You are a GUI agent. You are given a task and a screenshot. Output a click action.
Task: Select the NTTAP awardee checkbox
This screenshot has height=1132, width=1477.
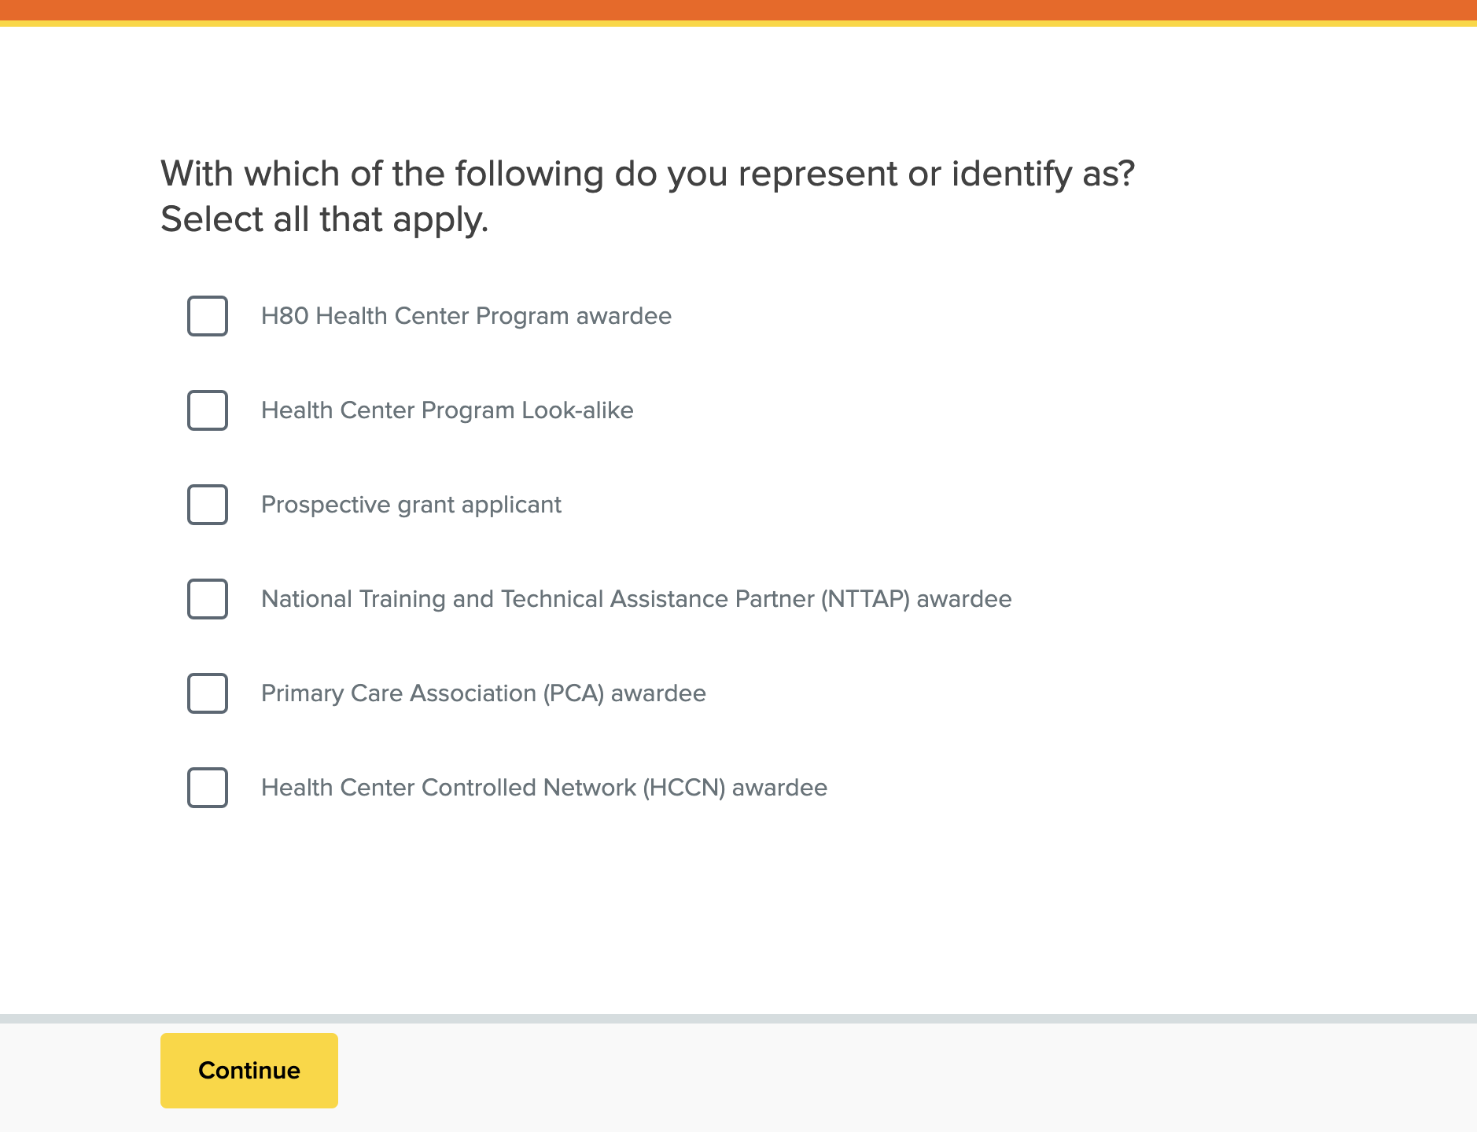208,599
